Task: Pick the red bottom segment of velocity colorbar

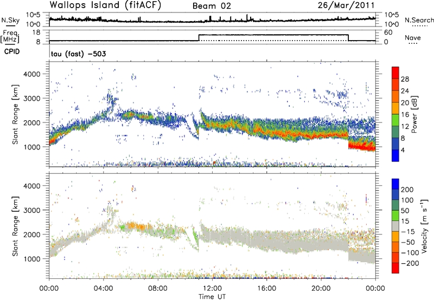Action: [395, 268]
